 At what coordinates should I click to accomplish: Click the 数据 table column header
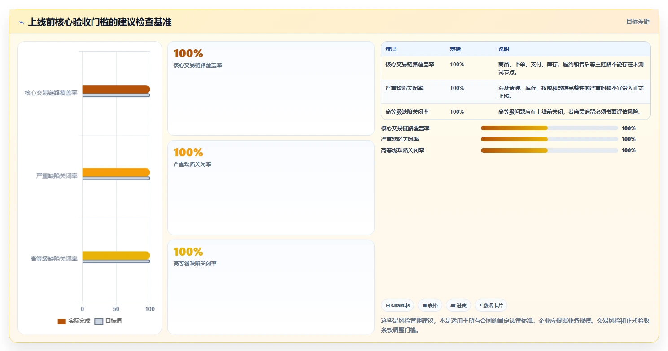[x=455, y=49]
